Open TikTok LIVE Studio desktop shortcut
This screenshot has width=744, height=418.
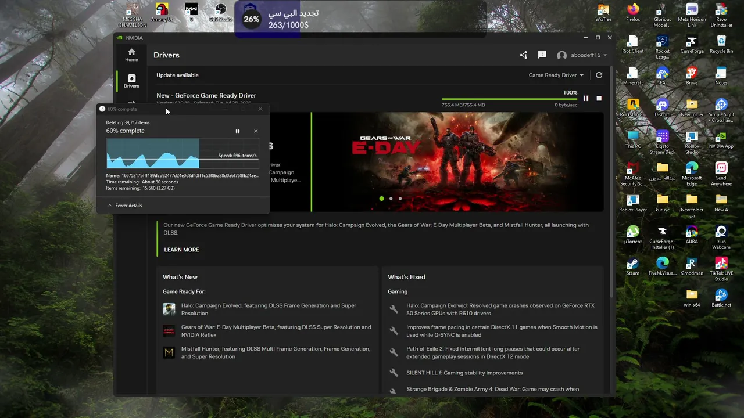(721, 269)
